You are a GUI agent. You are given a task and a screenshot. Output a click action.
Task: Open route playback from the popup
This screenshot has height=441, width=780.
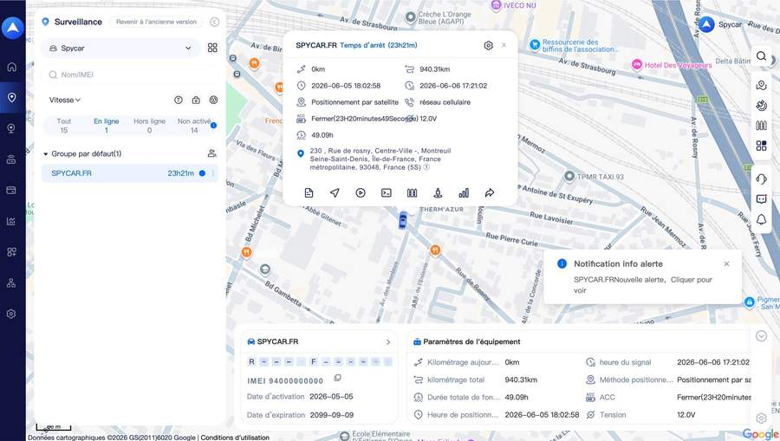tap(361, 193)
